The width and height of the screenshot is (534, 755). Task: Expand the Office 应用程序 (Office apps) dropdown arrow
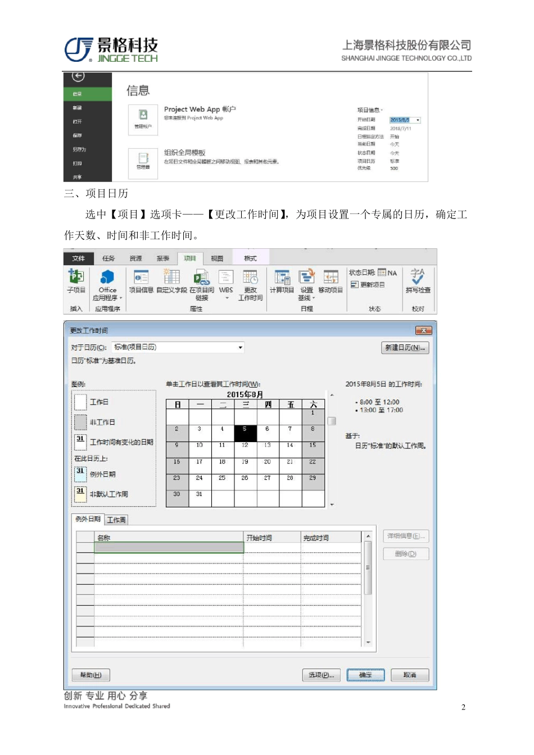[120, 298]
